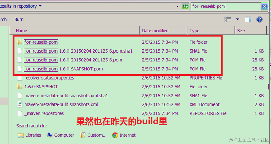
Task: Clear the search box with the X button
Action: 264,7
